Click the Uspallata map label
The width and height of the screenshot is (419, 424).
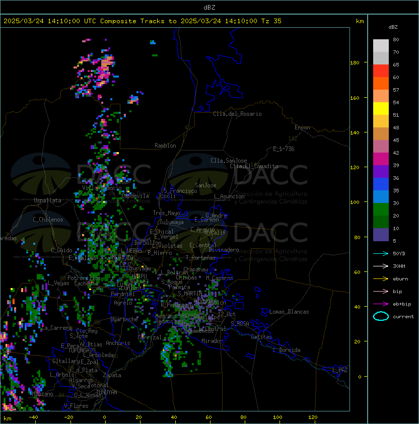click(x=47, y=200)
